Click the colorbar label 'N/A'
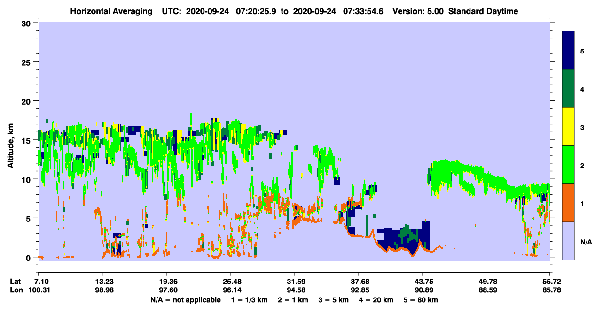Screen dimensions: 611x313 pyautogui.click(x=586, y=242)
